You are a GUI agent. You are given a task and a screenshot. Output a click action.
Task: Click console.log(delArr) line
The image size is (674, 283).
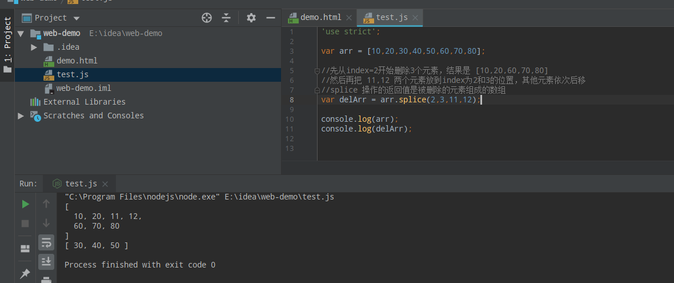click(367, 129)
